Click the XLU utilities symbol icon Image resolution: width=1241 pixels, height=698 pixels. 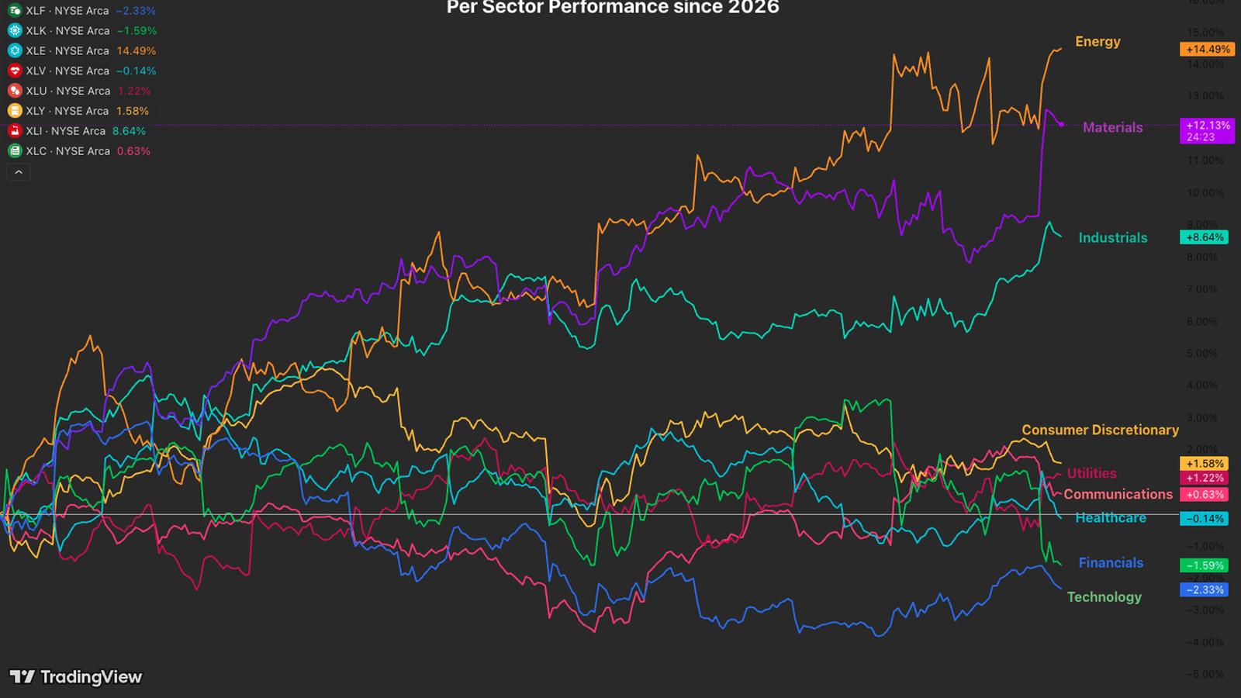(14, 92)
